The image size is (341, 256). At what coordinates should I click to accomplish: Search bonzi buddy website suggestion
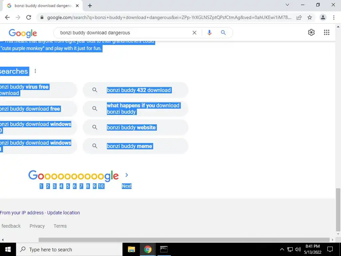(136, 127)
